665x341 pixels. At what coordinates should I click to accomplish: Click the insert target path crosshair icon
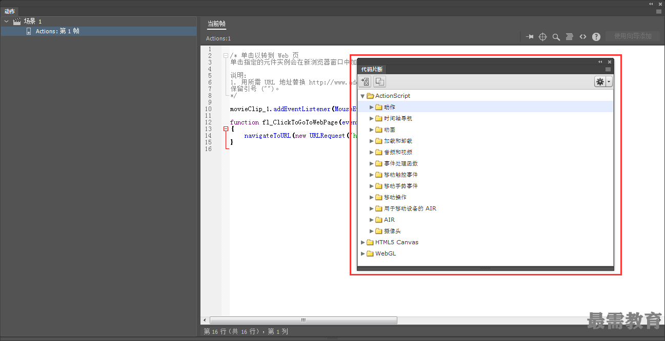[x=543, y=37]
